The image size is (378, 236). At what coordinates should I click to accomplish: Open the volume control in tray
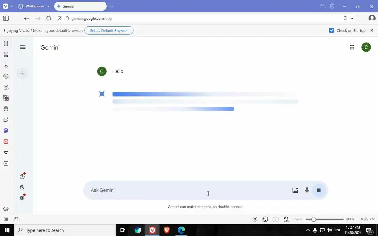(x=329, y=230)
